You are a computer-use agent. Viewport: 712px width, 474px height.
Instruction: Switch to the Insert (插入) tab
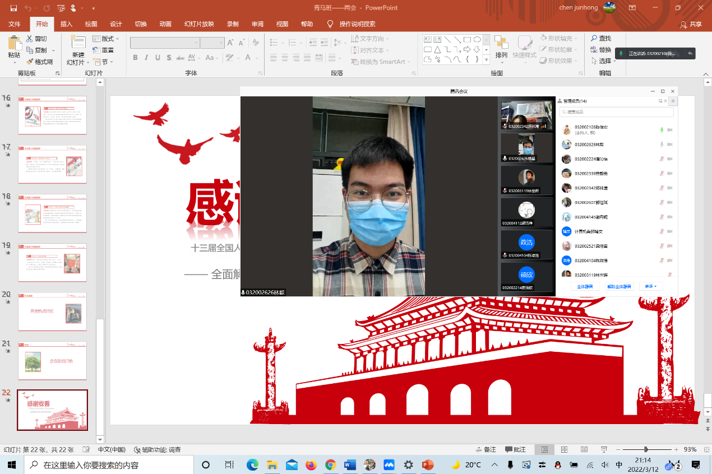pos(66,24)
